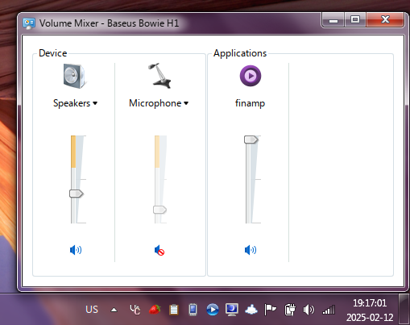Click the finamp volume slider handle

(x=251, y=140)
